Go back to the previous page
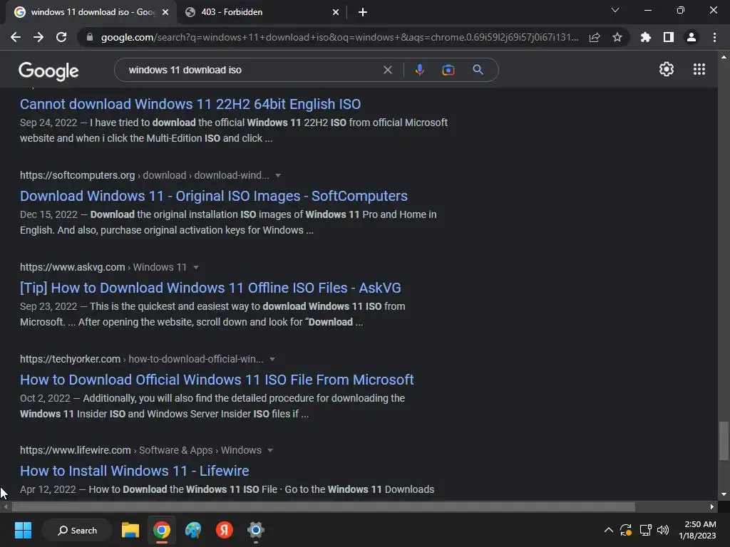730x547 pixels. coord(16,37)
